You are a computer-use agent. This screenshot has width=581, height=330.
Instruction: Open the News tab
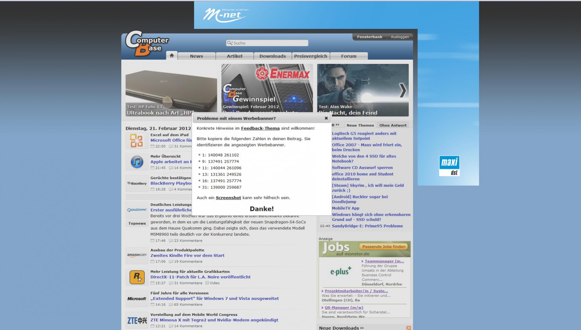pyautogui.click(x=196, y=56)
